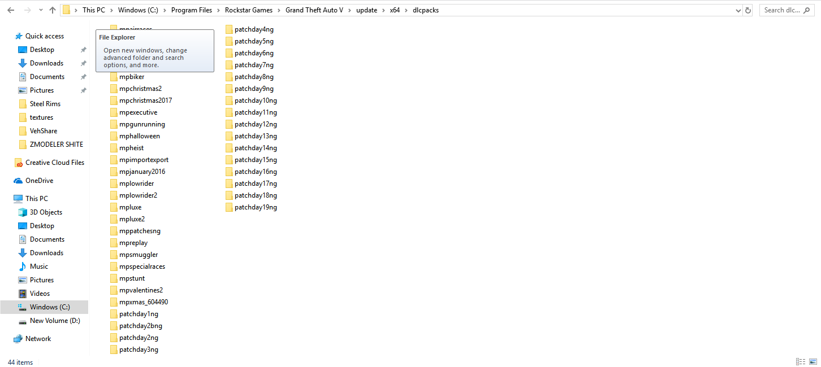This screenshot has width=821, height=367.
Task: Select the mpxmas_604490 folder icon
Action: click(x=114, y=302)
